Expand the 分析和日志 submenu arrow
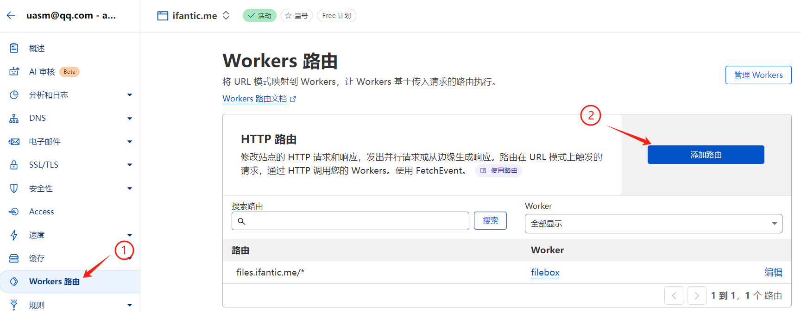Screen dimensions: 801x313 [x=130, y=95]
